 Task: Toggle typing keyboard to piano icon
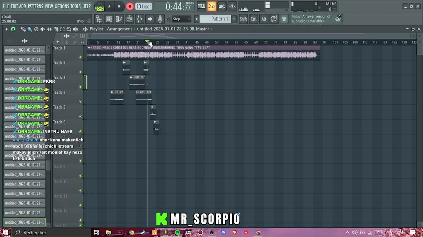202,6
